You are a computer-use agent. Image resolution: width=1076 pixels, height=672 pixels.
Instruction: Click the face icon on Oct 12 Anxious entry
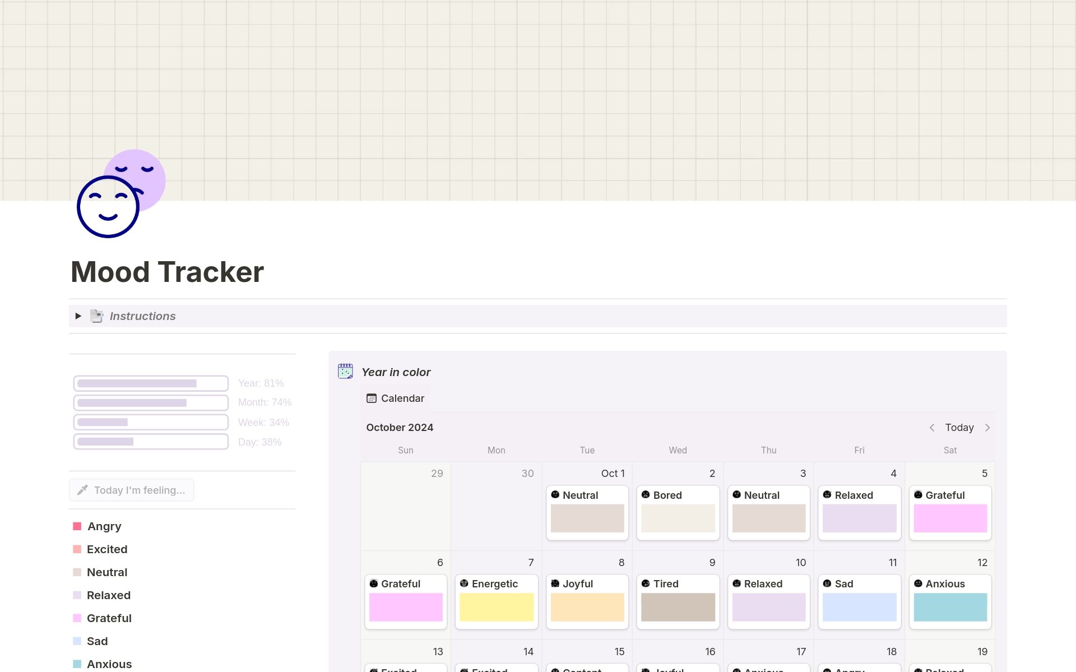918,583
